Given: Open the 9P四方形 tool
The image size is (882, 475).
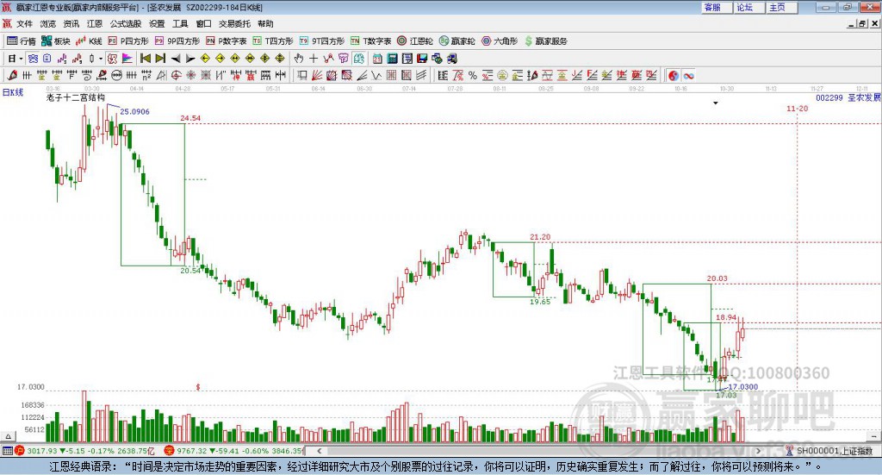Looking at the screenshot, I should [x=177, y=41].
